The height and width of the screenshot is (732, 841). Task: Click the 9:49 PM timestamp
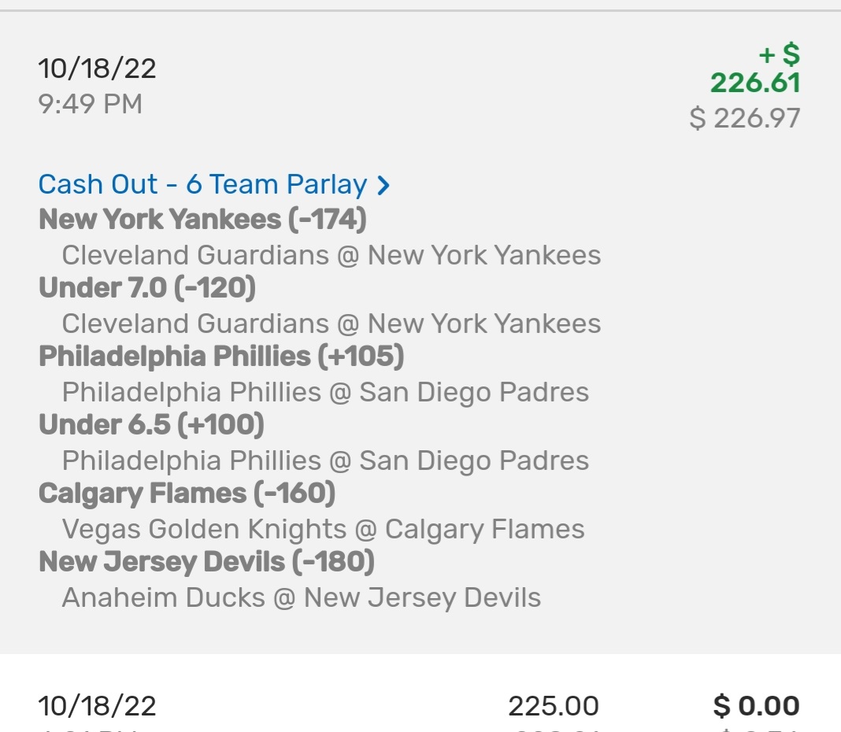pos(90,103)
